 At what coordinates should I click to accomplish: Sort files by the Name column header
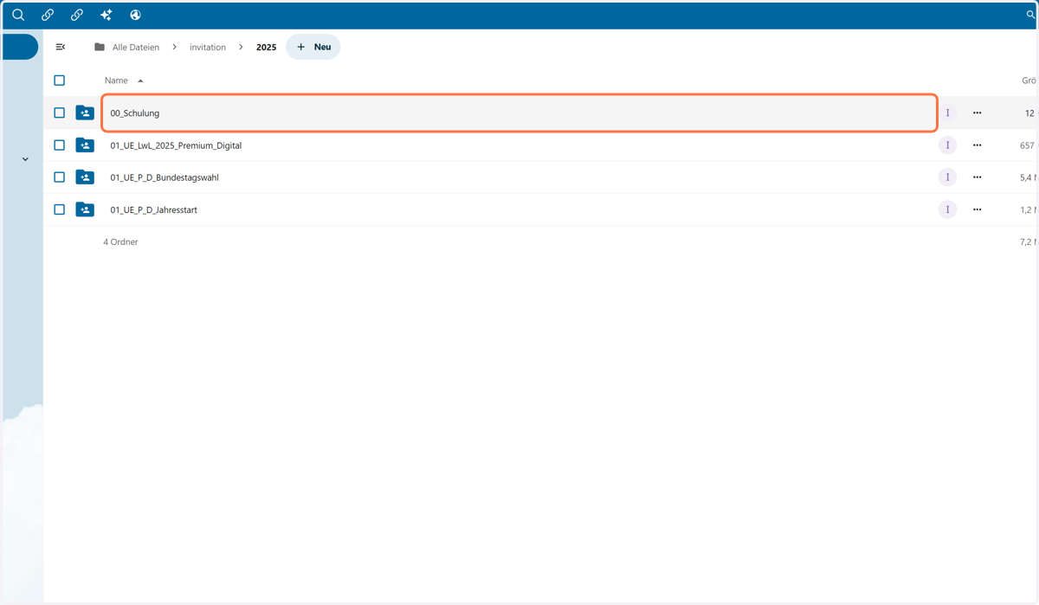[116, 80]
